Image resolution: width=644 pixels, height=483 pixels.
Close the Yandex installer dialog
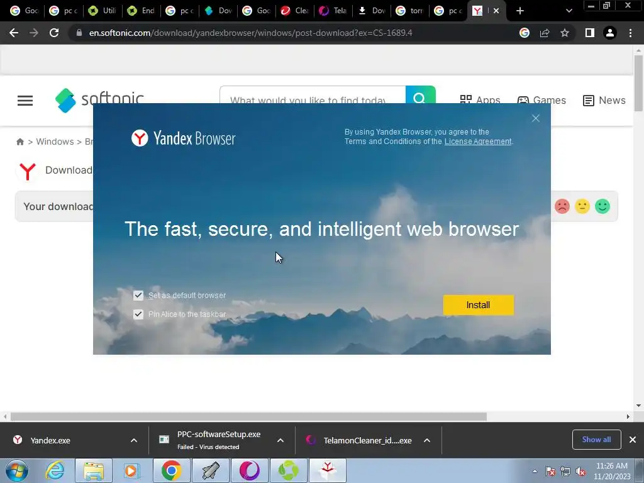pyautogui.click(x=536, y=118)
